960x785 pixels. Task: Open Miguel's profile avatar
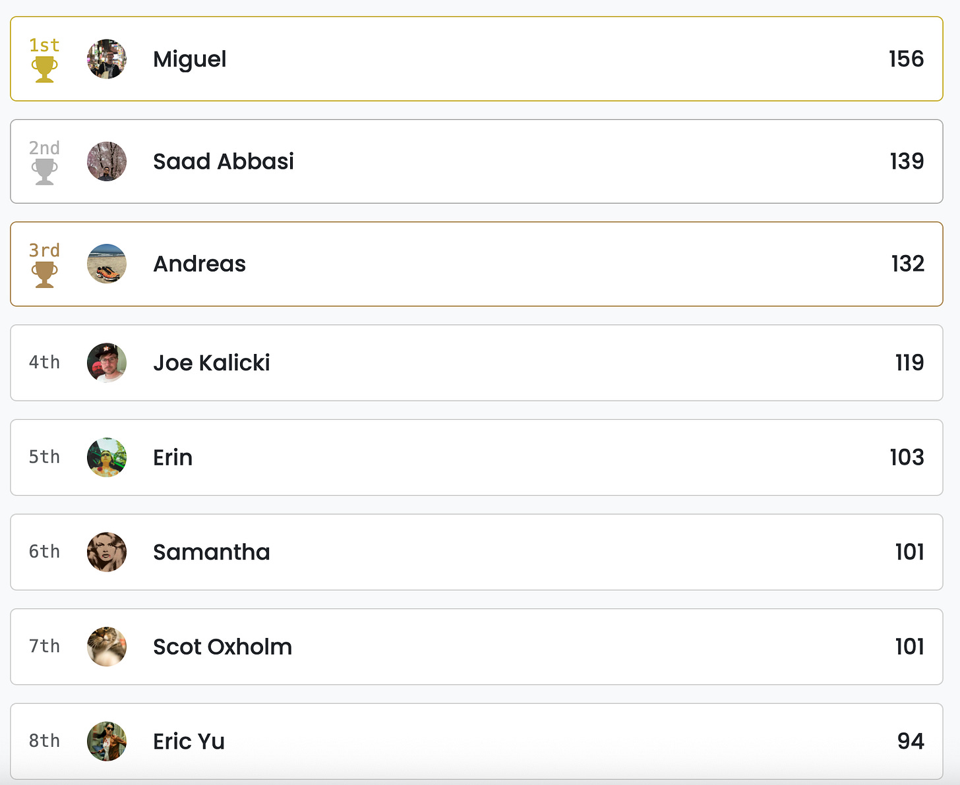tap(107, 59)
